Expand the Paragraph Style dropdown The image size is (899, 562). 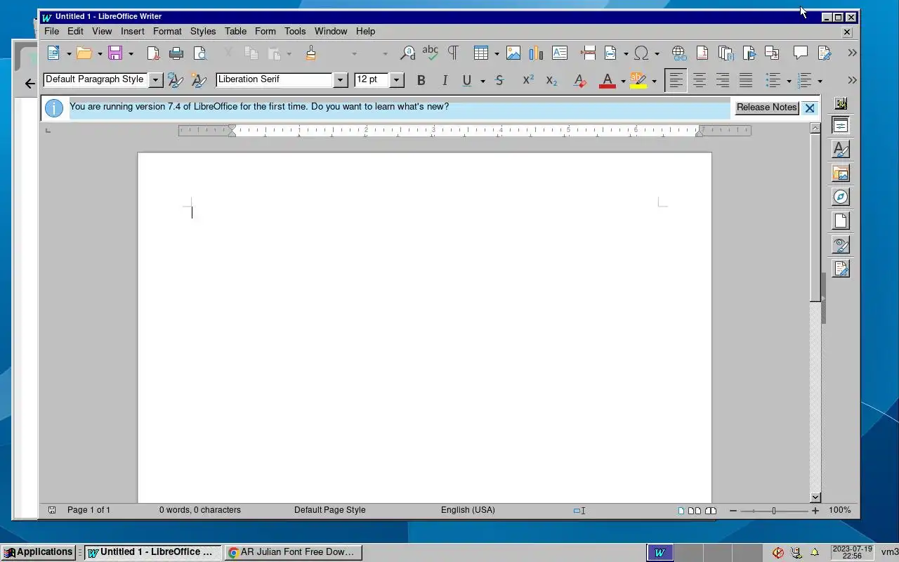(x=155, y=80)
